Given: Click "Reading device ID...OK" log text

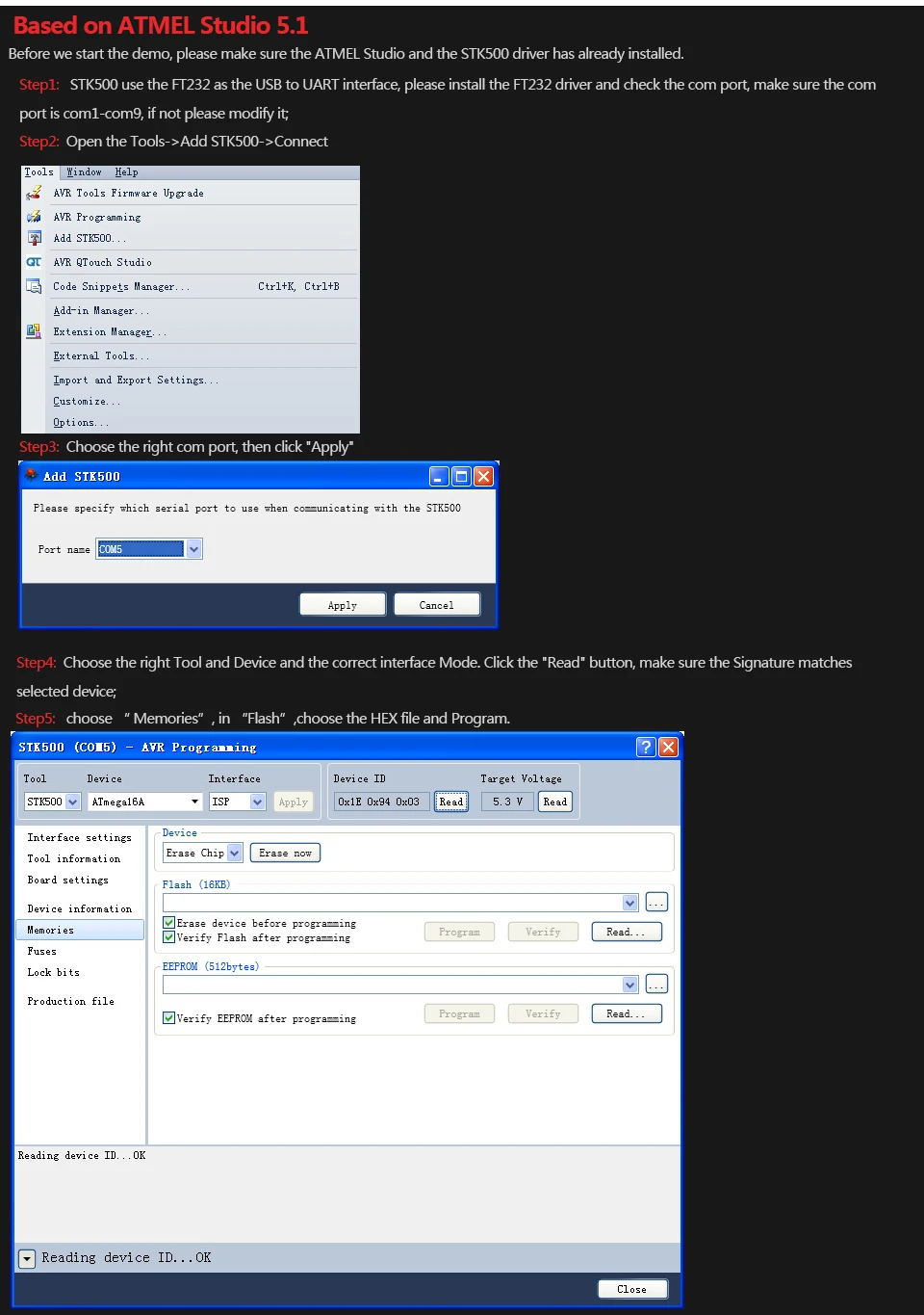Looking at the screenshot, I should [x=82, y=1155].
